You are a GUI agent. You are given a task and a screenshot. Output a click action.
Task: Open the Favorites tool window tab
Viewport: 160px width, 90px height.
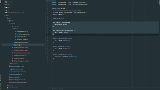point(1,85)
